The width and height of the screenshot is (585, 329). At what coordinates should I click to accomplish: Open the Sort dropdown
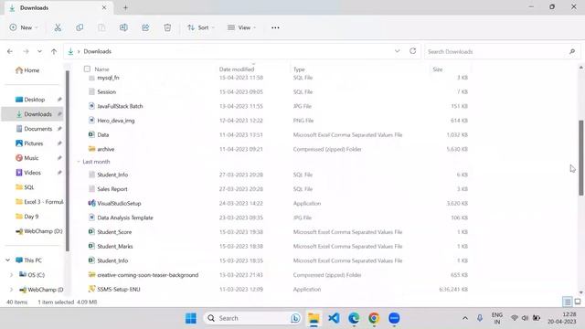click(x=201, y=27)
